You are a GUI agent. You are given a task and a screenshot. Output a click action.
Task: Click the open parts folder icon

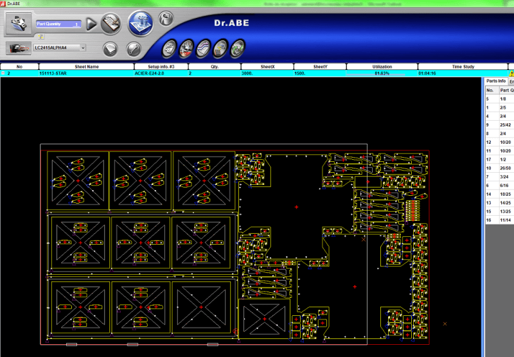click(19, 23)
